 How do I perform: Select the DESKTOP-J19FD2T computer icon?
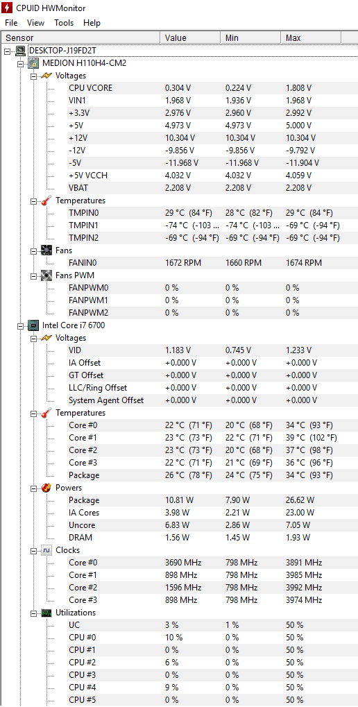[22, 51]
